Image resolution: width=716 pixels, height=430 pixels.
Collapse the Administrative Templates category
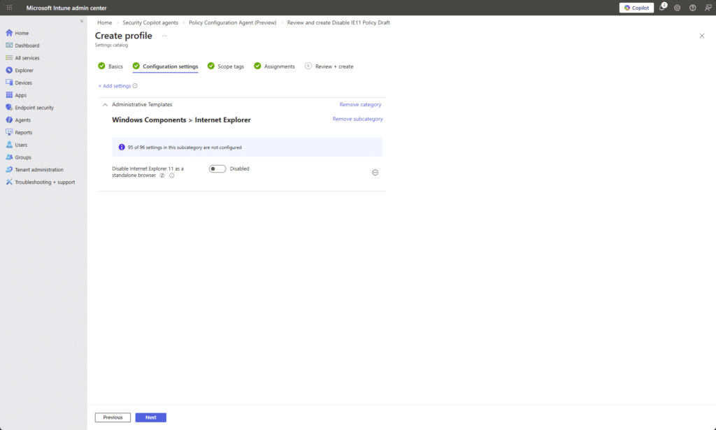[x=105, y=103]
